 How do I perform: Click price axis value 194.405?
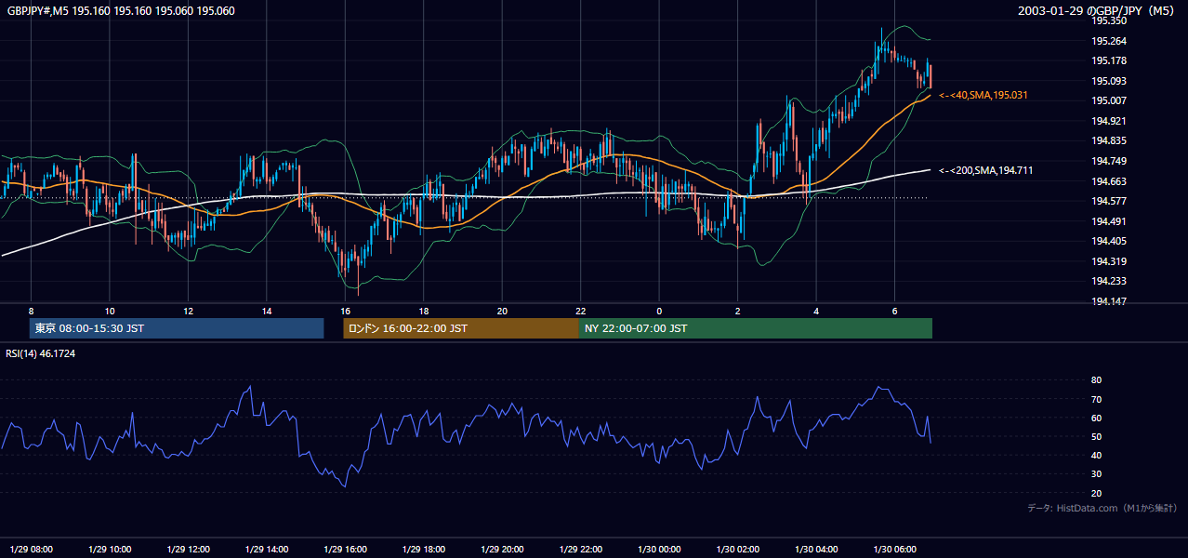pyautogui.click(x=1109, y=241)
